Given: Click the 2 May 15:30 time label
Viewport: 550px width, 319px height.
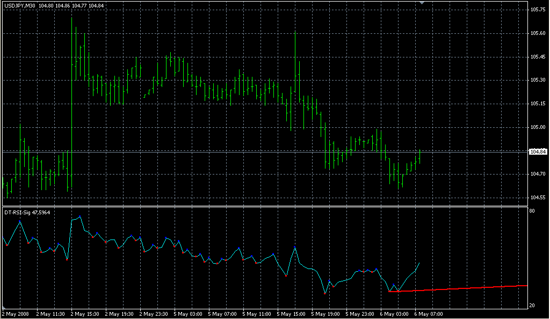Looking at the screenshot, I should click(85, 314).
